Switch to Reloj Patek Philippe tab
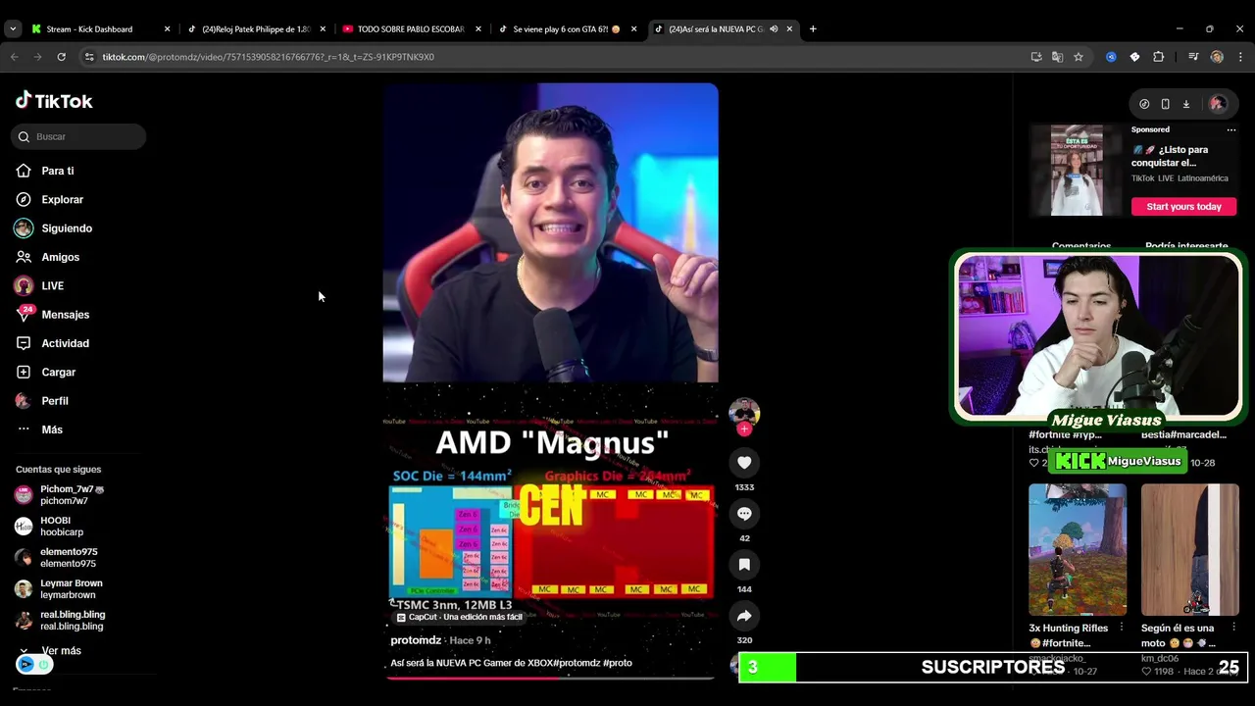The width and height of the screenshot is (1255, 706). (x=255, y=29)
